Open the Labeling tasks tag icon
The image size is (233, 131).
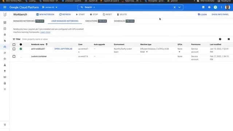5,41
